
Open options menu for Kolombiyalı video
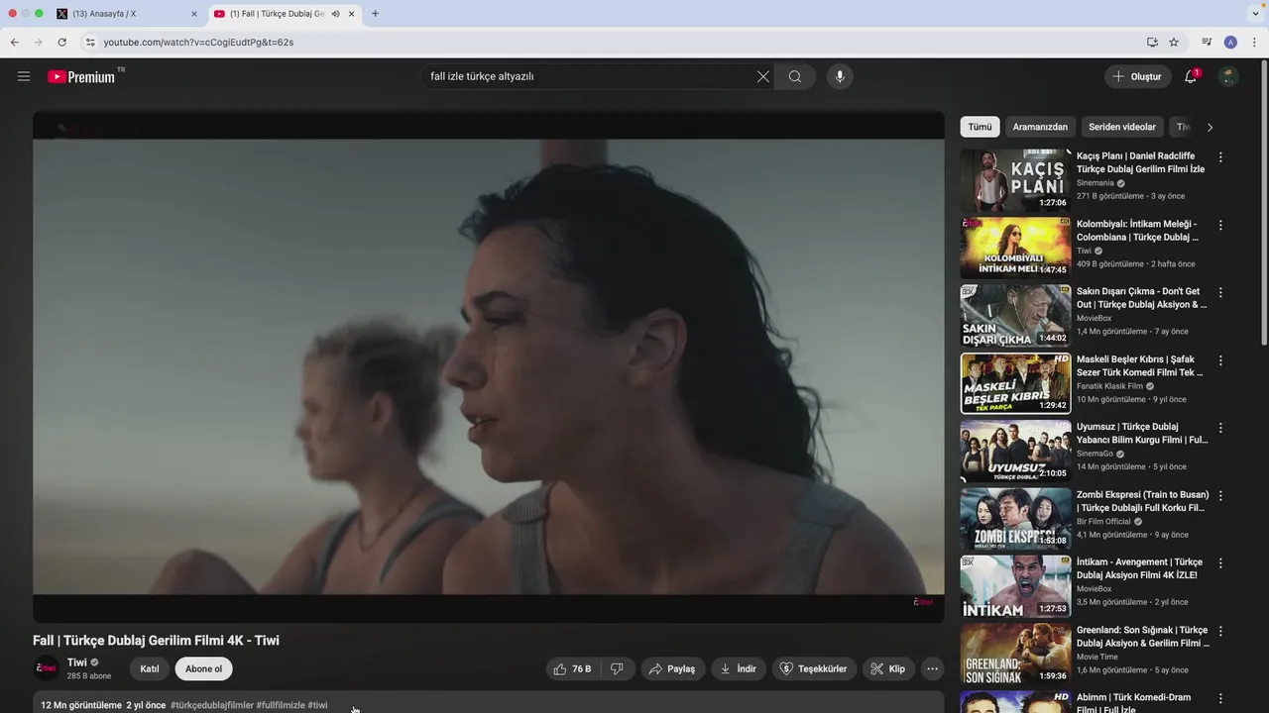1220,225
